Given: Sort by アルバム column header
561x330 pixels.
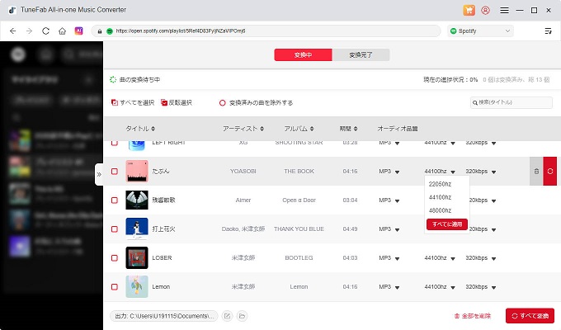Looking at the screenshot, I should point(299,129).
